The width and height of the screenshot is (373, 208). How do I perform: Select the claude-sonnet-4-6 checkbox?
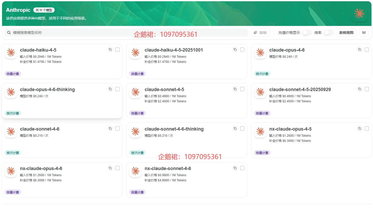click(x=117, y=128)
